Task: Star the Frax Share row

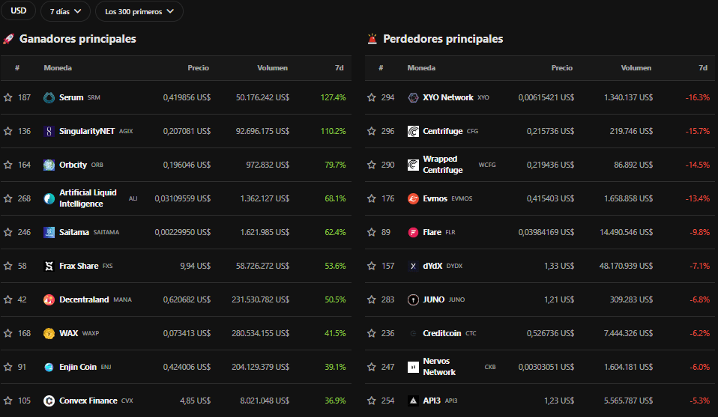Action: pyautogui.click(x=7, y=266)
